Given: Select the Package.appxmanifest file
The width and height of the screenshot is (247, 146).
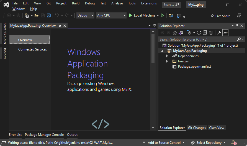Looking at the screenshot, I should (x=194, y=67).
